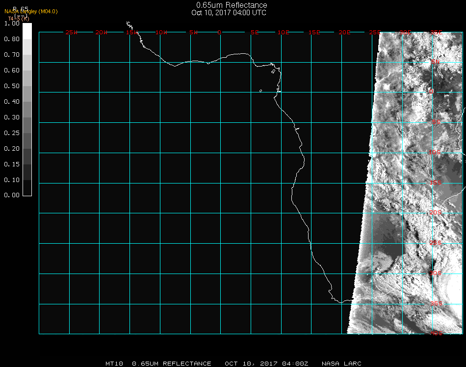The width and height of the screenshot is (466, 367).
Task: Click the 20E longitude label
Action: pos(345,32)
